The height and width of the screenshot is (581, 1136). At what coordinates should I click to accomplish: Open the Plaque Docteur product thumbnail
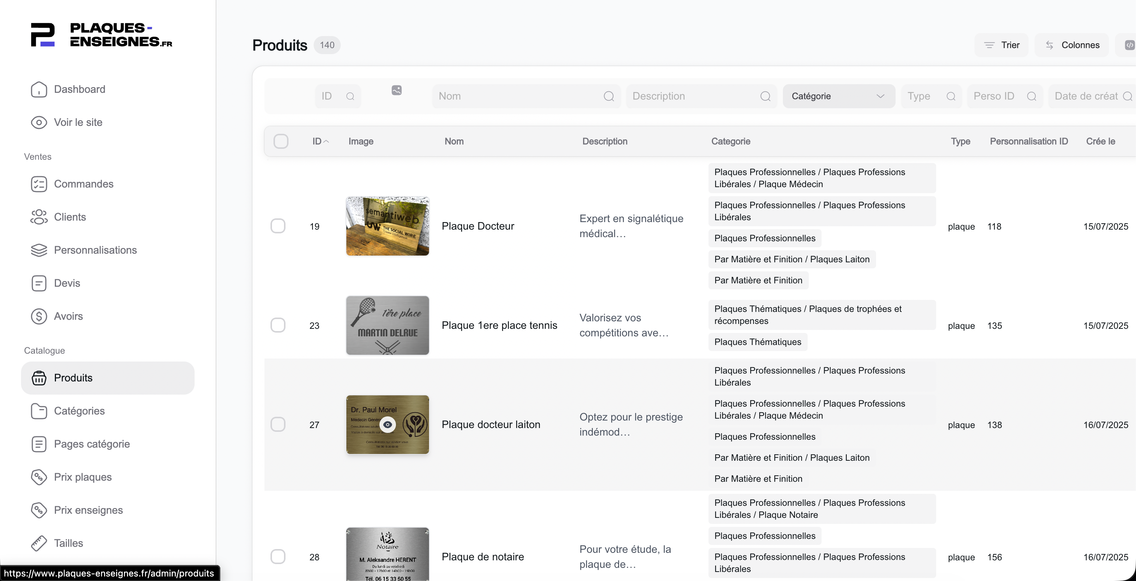(x=388, y=226)
